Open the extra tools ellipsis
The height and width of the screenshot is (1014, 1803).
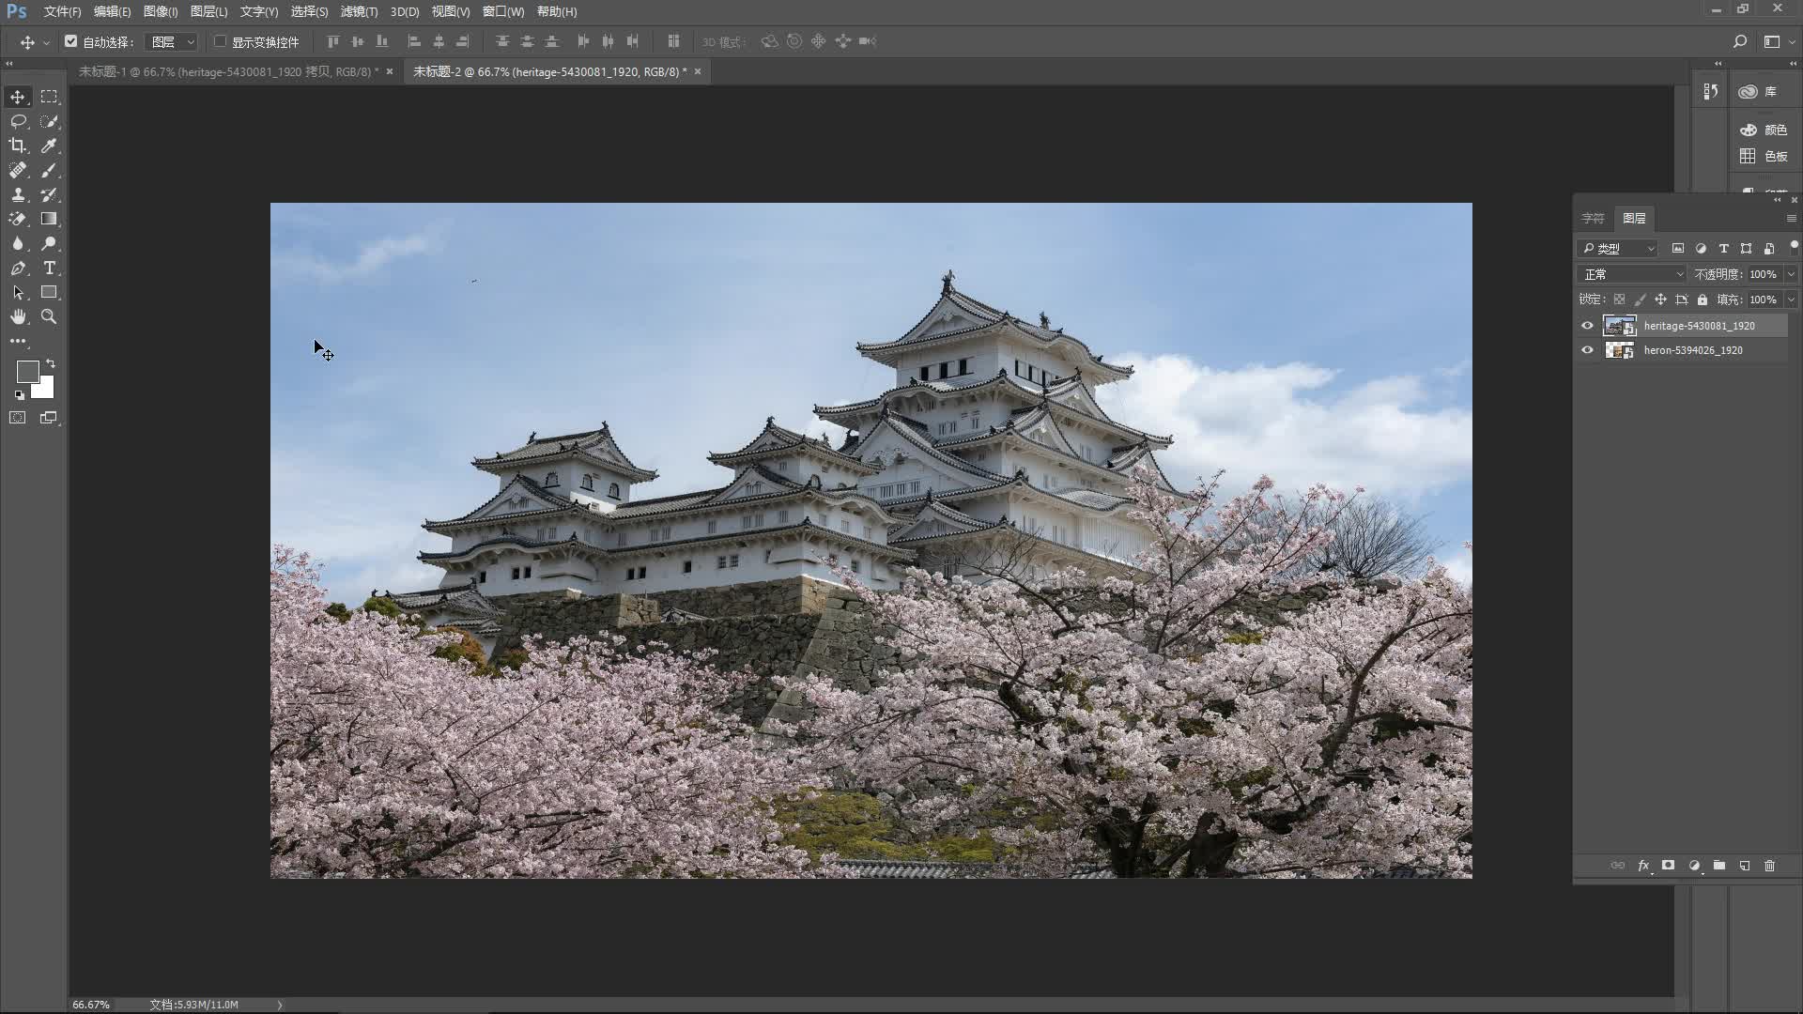click(18, 341)
